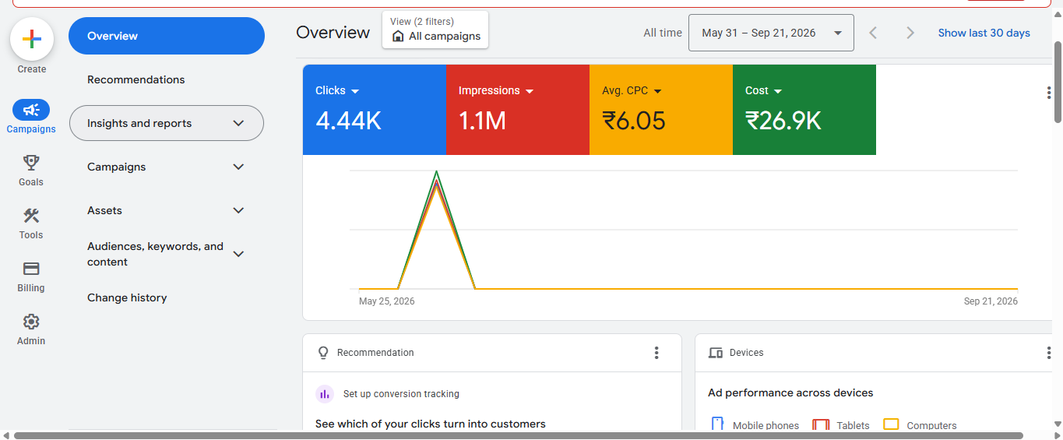This screenshot has width=1063, height=440.
Task: Click the Computers legend icon
Action: tap(891, 424)
